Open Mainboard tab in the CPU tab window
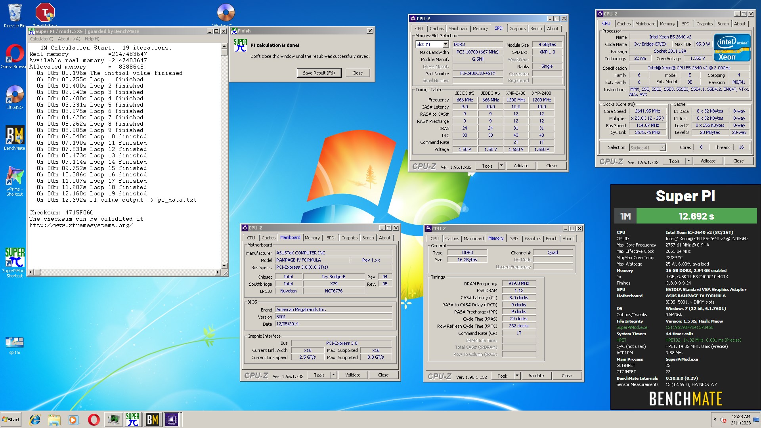 645,24
